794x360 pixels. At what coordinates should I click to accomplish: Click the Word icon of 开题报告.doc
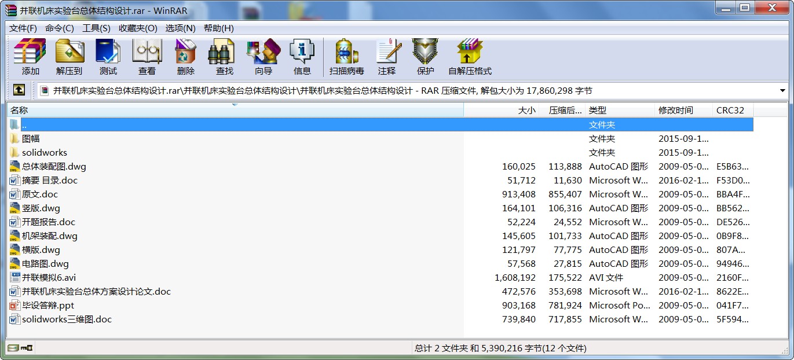click(x=14, y=222)
